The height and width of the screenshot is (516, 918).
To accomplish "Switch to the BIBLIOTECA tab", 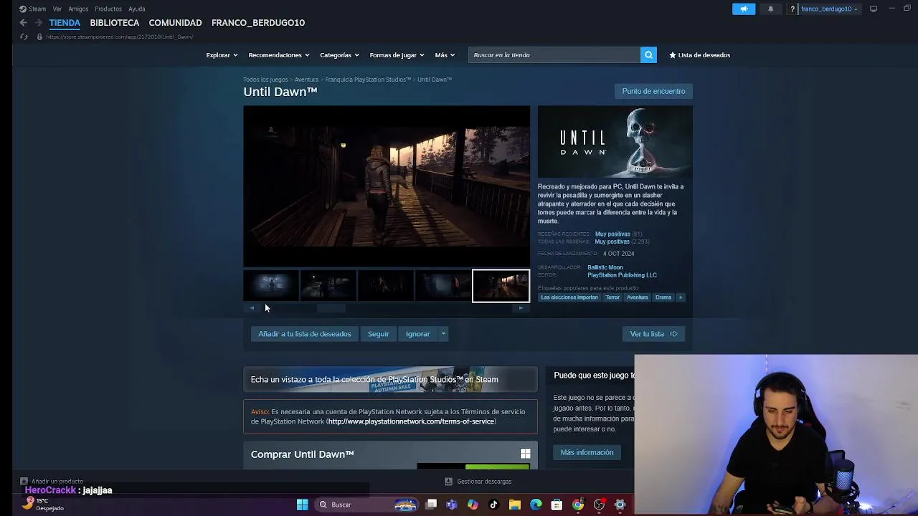I will (115, 23).
